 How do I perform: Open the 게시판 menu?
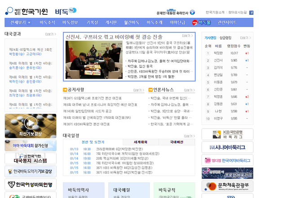click(111, 22)
